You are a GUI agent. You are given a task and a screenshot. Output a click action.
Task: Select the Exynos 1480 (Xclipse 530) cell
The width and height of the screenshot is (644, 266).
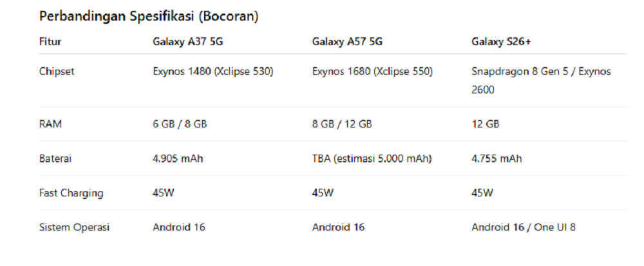point(213,71)
